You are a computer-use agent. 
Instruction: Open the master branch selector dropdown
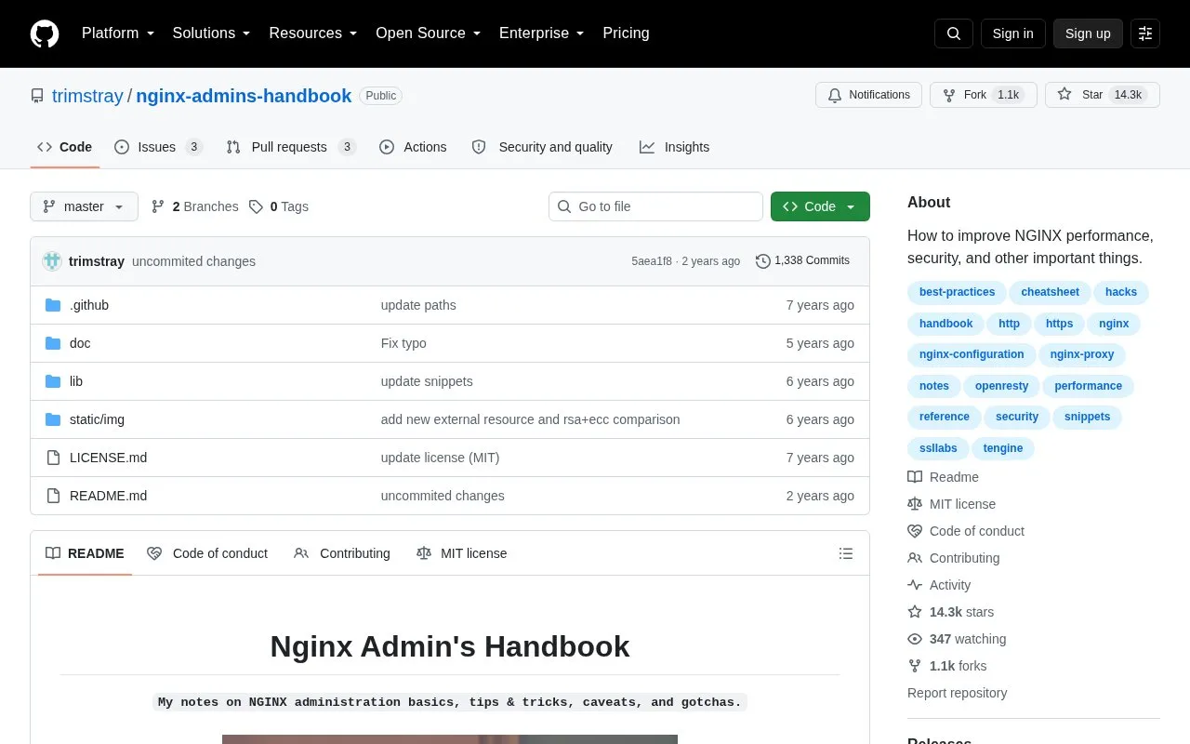coord(84,206)
